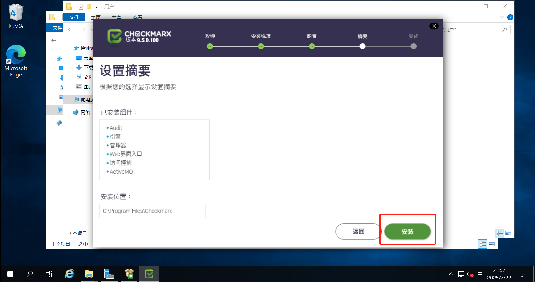Viewport: 535px width, 282px height.
Task: Click the green 安装 install button
Action: [407, 231]
